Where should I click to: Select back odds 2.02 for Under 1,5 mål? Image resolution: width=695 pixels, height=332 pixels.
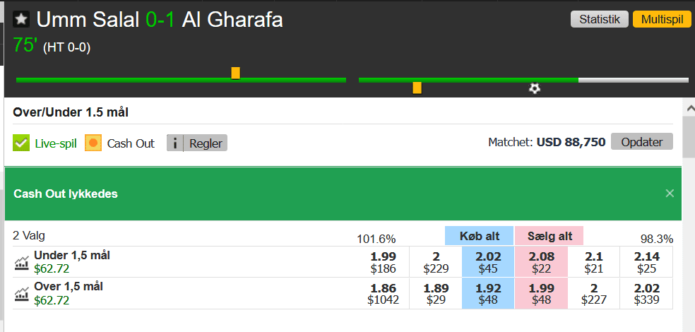(487, 262)
